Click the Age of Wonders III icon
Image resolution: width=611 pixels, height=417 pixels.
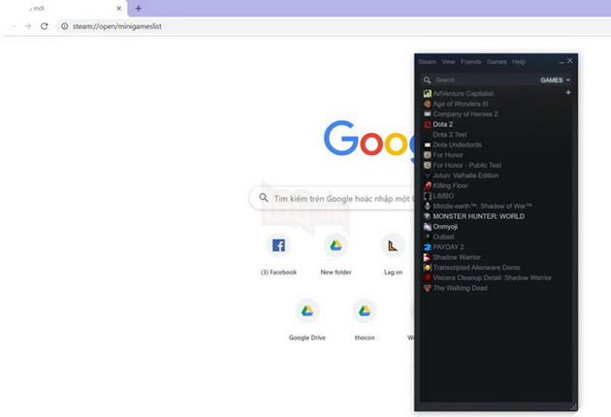pyautogui.click(x=428, y=104)
